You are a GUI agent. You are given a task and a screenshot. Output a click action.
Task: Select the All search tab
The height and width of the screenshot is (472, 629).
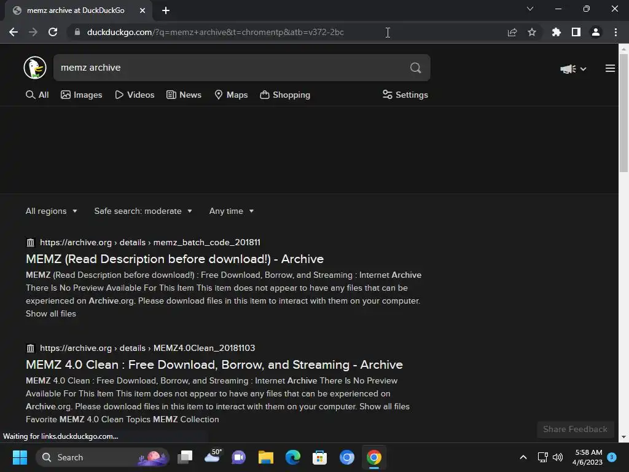pyautogui.click(x=37, y=95)
